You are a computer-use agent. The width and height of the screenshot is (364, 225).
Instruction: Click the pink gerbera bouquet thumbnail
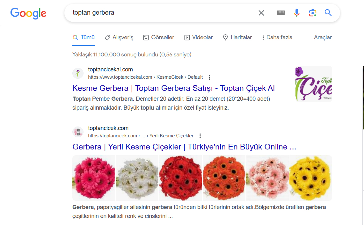94,178
